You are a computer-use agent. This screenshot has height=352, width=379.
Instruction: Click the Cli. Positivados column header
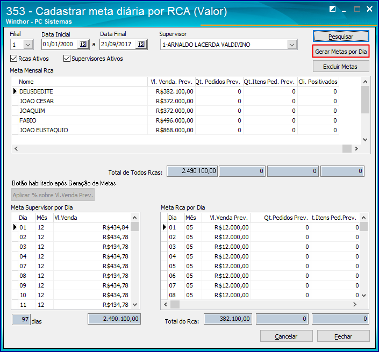tap(318, 82)
